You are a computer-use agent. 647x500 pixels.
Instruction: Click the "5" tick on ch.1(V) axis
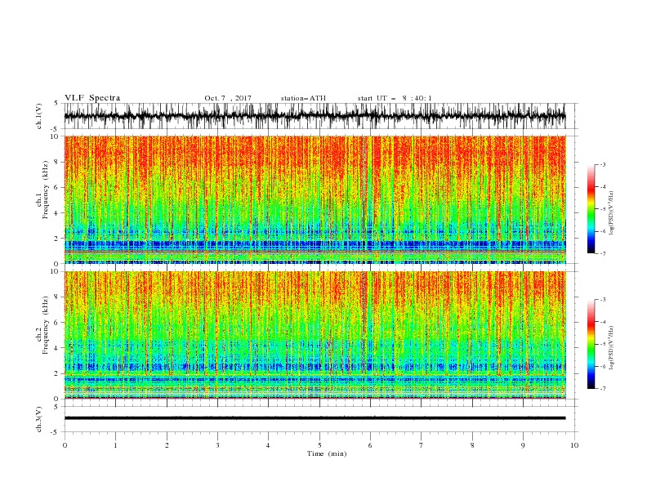pos(56,104)
